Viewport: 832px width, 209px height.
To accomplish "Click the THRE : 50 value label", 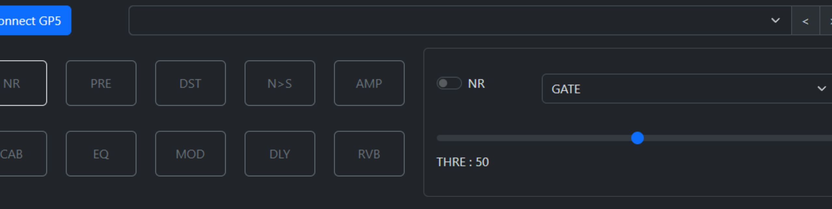I will 462,162.
